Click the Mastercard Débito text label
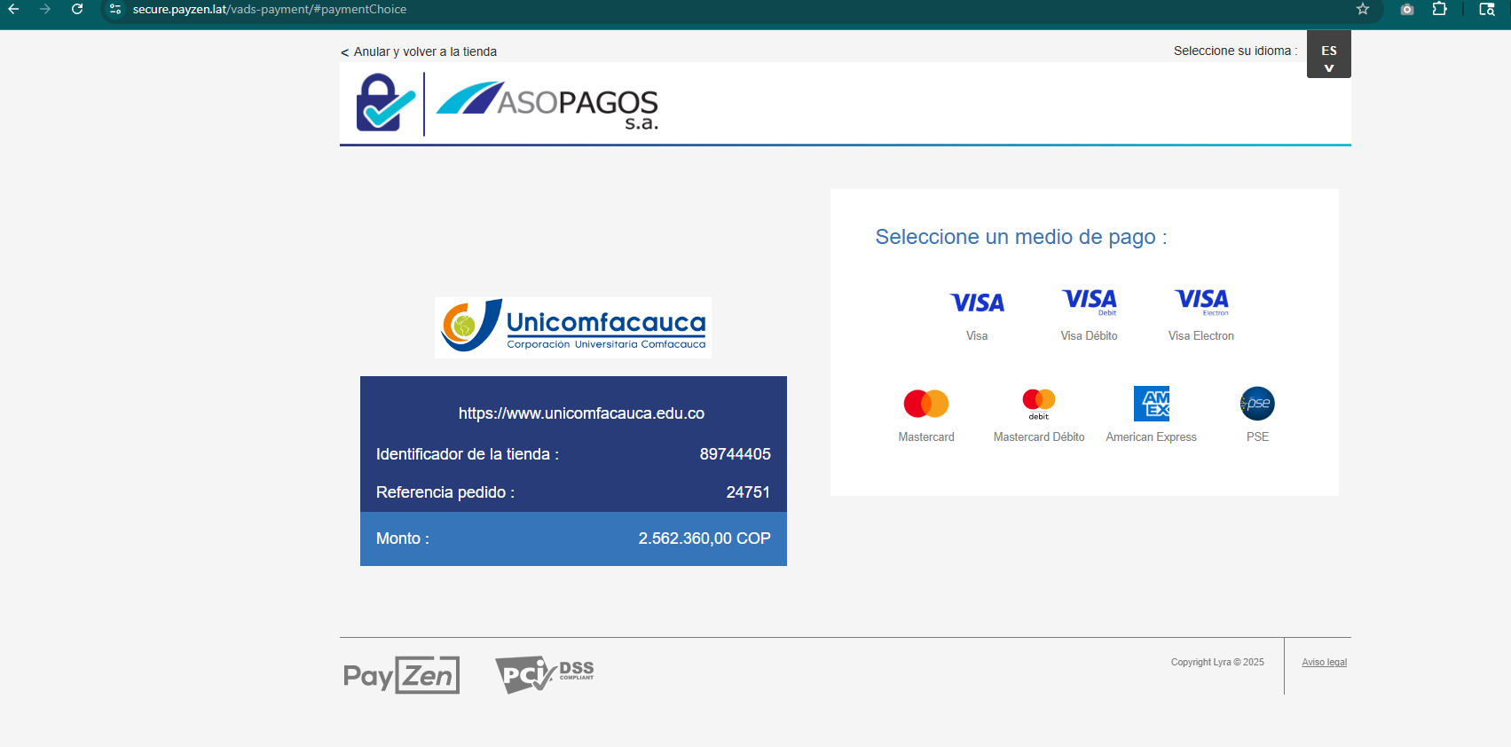Viewport: 1511px width, 747px height. [1039, 436]
